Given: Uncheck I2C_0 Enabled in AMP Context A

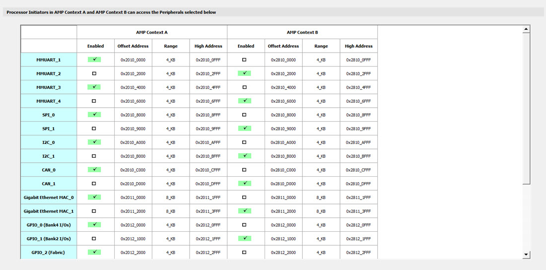Looking at the screenshot, I should pos(94,142).
